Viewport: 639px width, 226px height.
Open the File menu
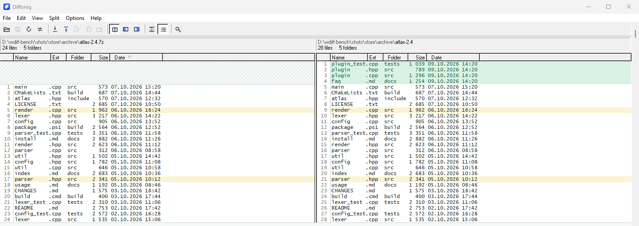pyautogui.click(x=7, y=18)
